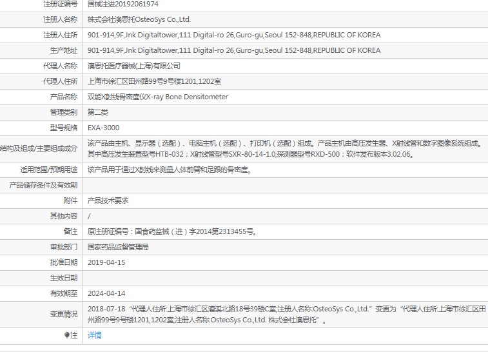488x352 pixels.
Task: Click the bullet icon beside 注 label
Action: point(66,335)
